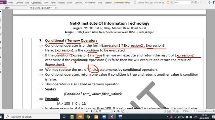The width and height of the screenshot is (215, 120).
Task: Open the Share tab
Action: [x=70, y=3]
